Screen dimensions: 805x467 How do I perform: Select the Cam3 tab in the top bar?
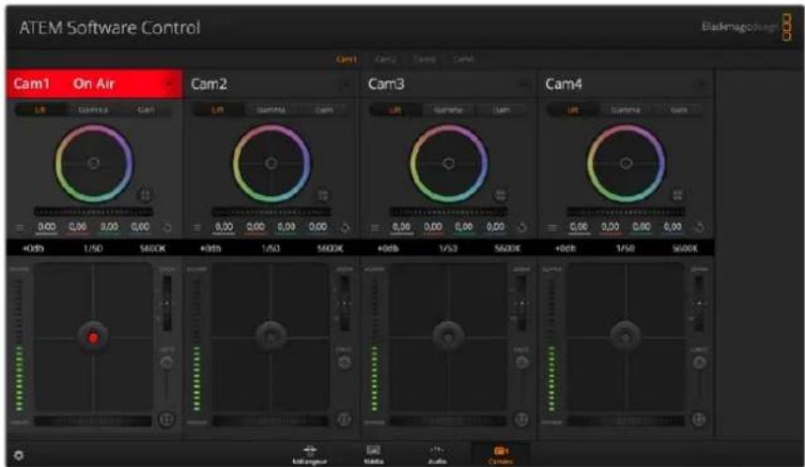[x=424, y=59]
